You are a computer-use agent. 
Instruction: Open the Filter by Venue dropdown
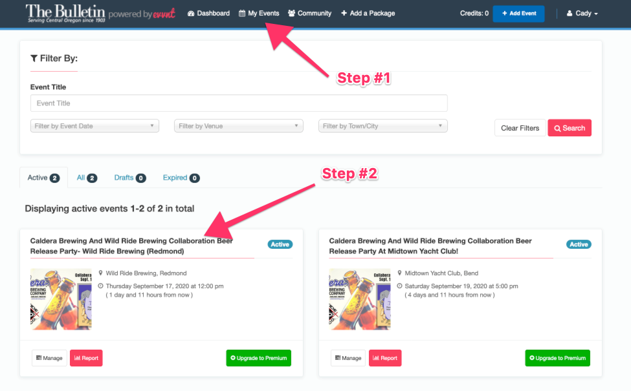239,126
